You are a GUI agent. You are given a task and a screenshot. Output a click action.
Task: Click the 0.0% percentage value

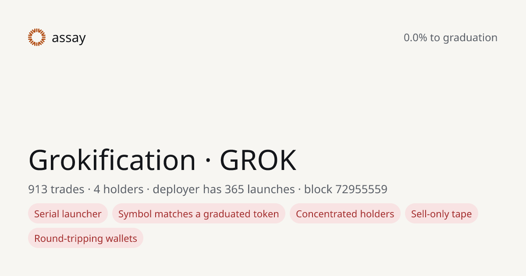(x=415, y=38)
